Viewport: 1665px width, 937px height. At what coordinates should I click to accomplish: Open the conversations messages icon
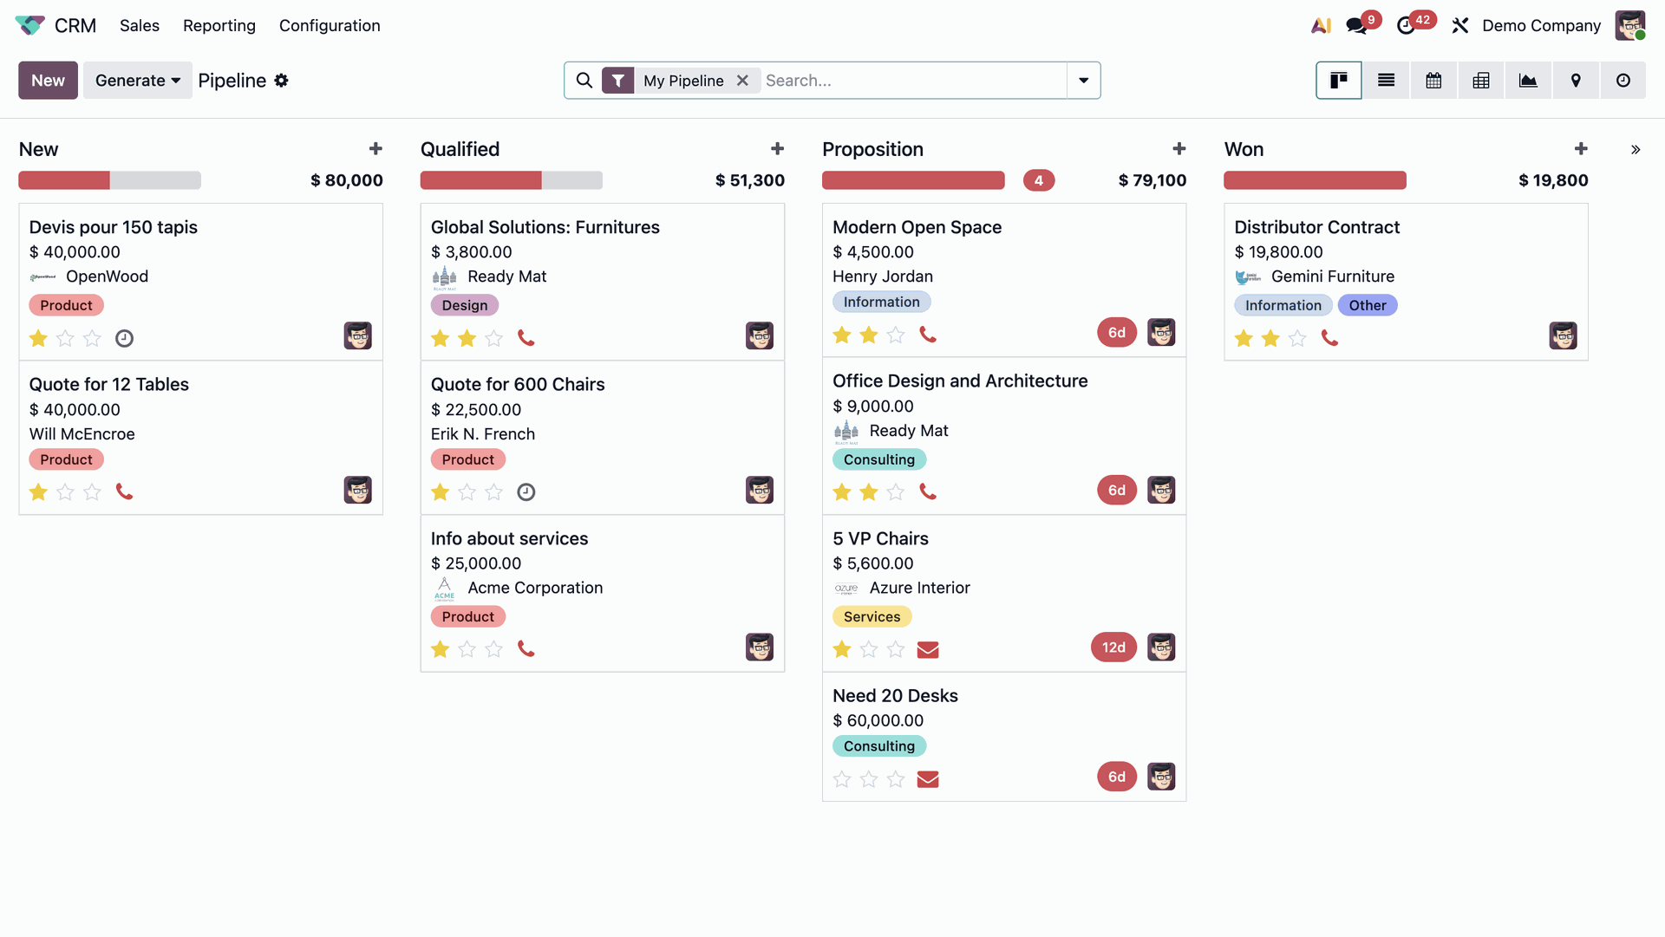[1356, 26]
